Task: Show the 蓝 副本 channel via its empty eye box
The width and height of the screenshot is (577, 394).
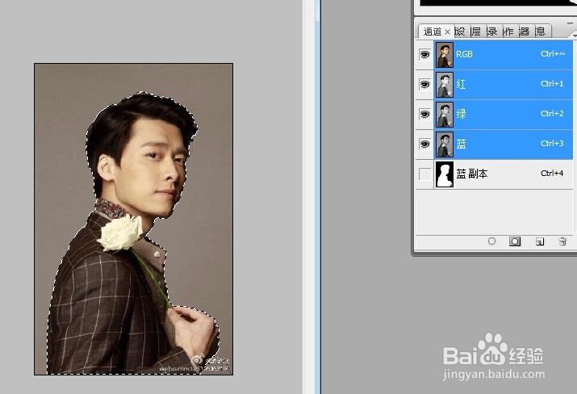Action: pyautogui.click(x=424, y=174)
